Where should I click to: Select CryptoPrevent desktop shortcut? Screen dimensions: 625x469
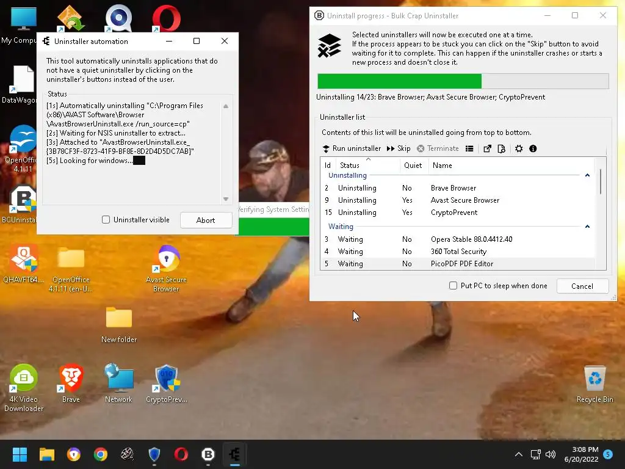click(166, 384)
